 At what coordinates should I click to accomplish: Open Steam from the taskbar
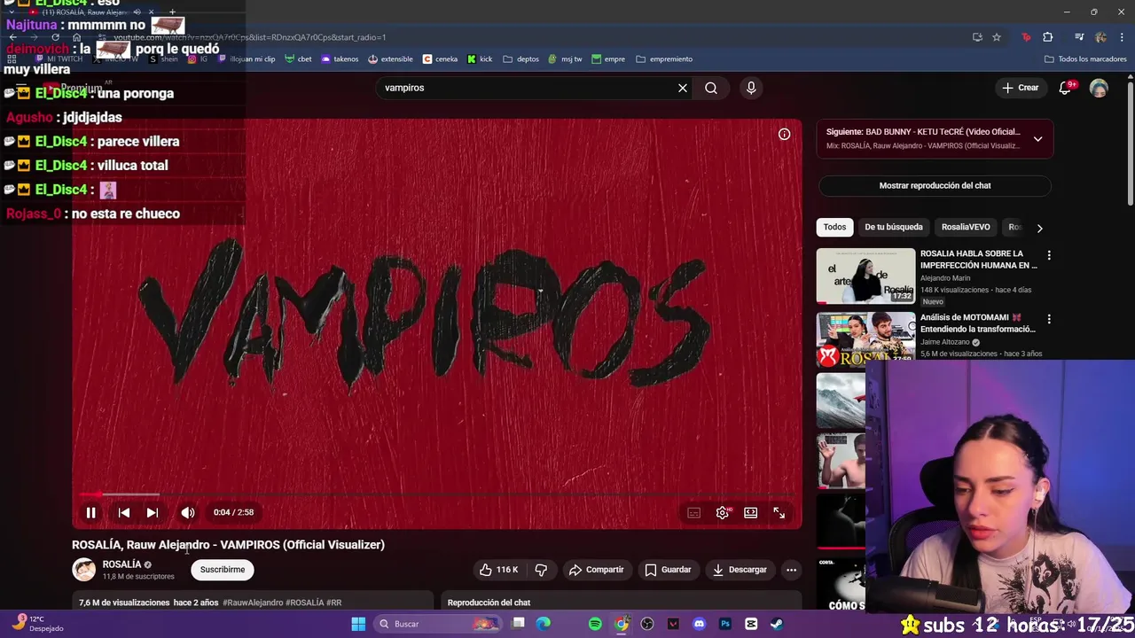777,624
